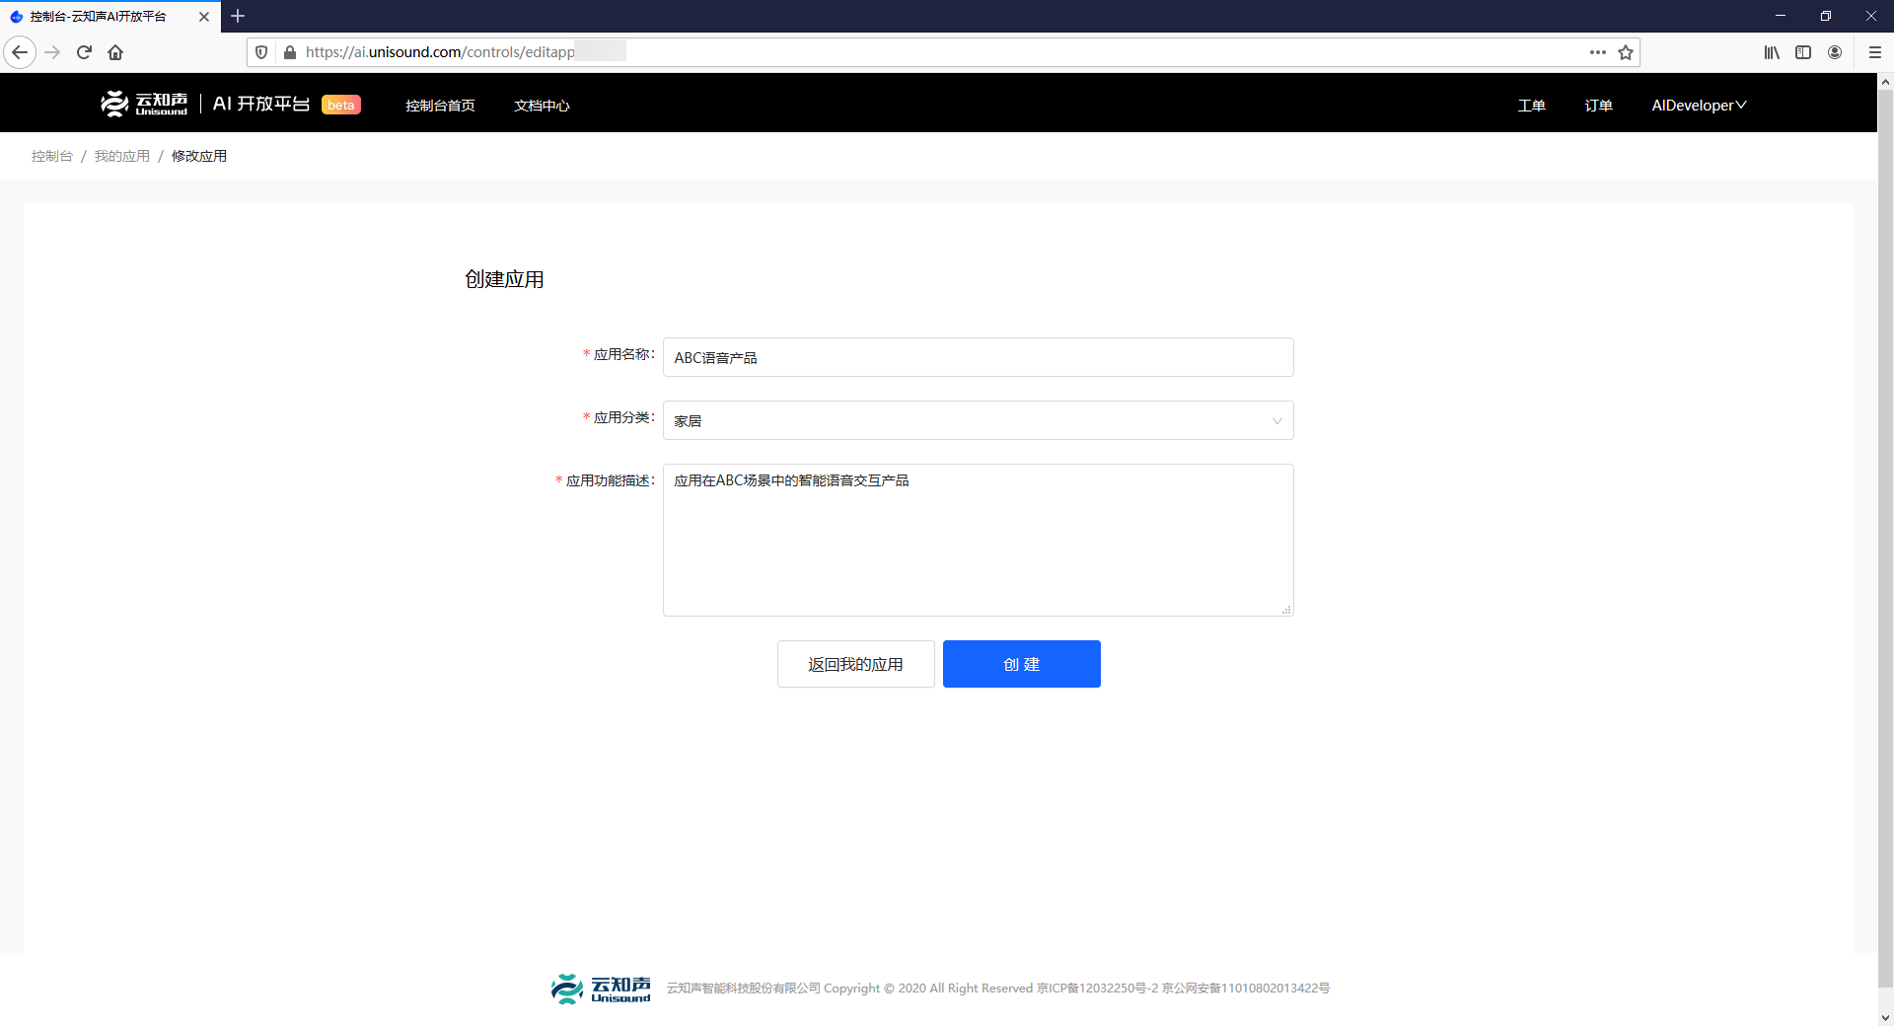Open page actions three-dot menu

click(x=1597, y=52)
